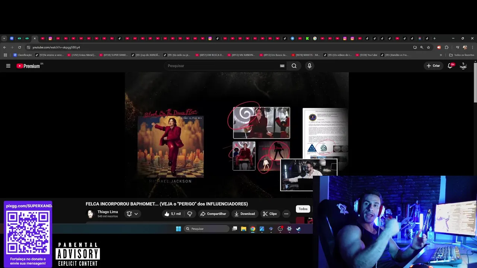Open the zoom magnifier in address bar
This screenshot has width=477, height=268.
pyautogui.click(x=421, y=47)
